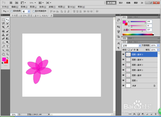Open the 窗口(W) menu
This screenshot has height=117, width=161.
71,7
